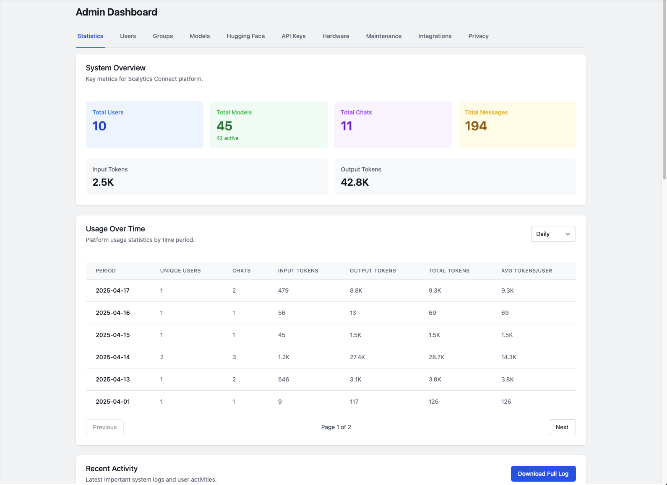The image size is (667, 485).
Task: Click the 42 active models label
Action: (x=228, y=138)
